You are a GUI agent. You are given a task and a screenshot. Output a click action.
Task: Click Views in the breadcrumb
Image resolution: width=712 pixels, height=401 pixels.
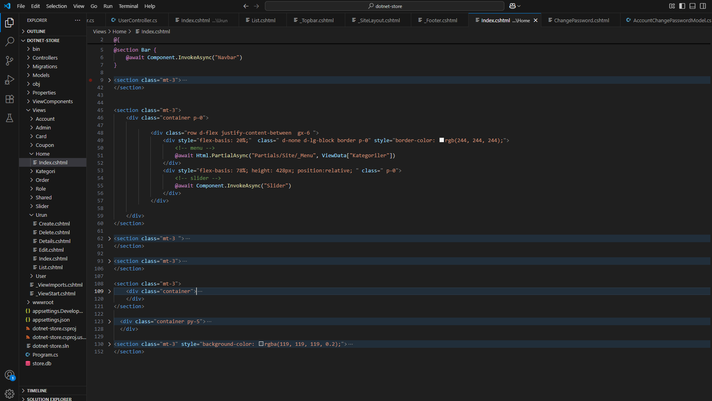(x=99, y=31)
